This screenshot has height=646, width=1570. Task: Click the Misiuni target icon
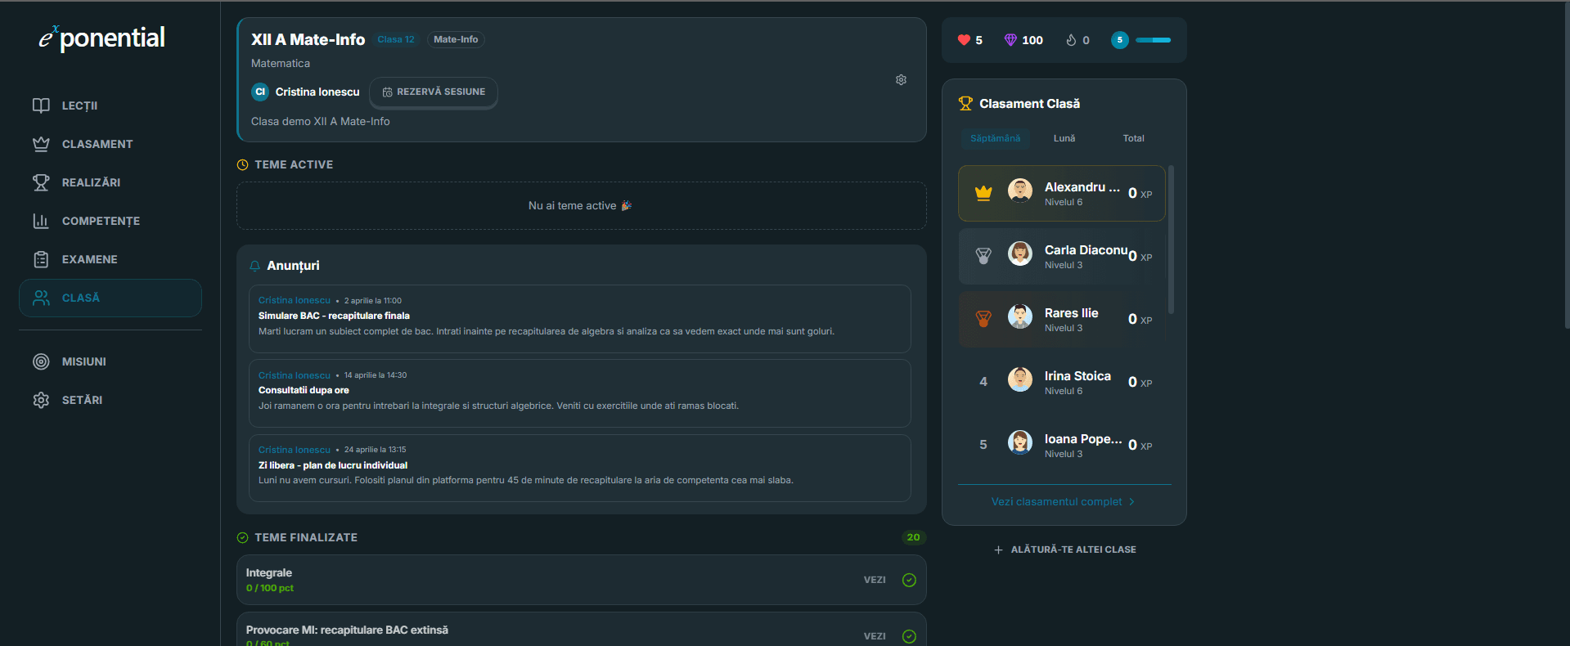pos(41,361)
